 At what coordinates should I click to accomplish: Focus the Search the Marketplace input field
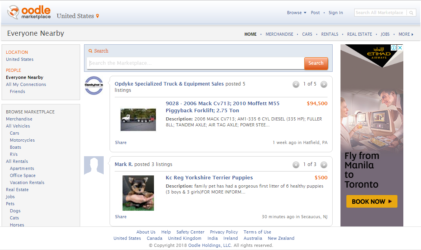196,63
